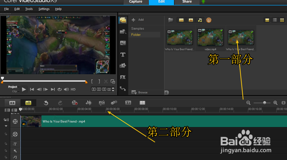Viewport: 287px width, 160px height.
Task: Open the Help menu
Action: (x=58, y=9)
